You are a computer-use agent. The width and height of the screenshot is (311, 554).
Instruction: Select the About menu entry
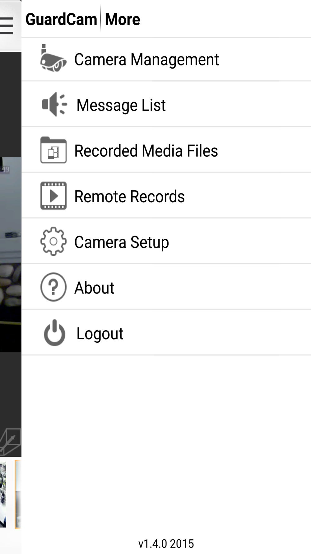click(x=166, y=287)
